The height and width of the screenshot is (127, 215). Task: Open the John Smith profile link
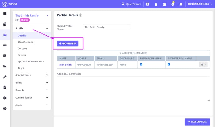pyautogui.click(x=65, y=65)
